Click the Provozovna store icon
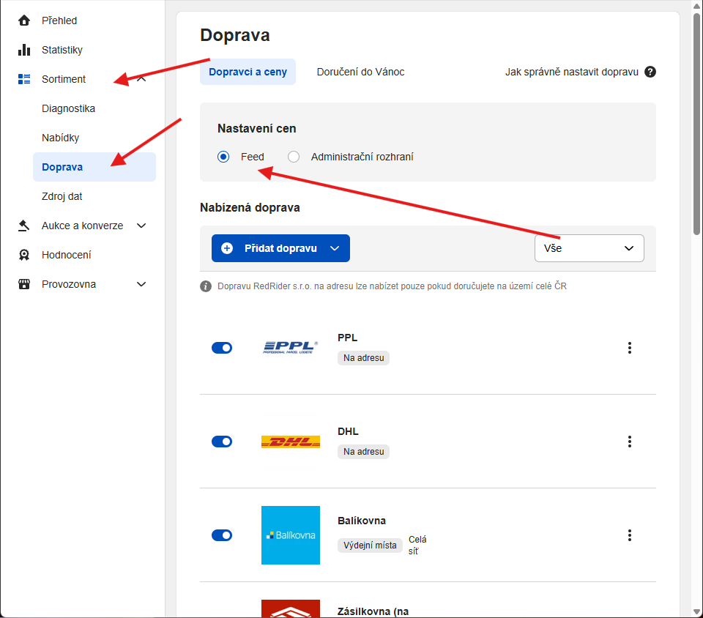The width and height of the screenshot is (703, 618). [x=24, y=284]
